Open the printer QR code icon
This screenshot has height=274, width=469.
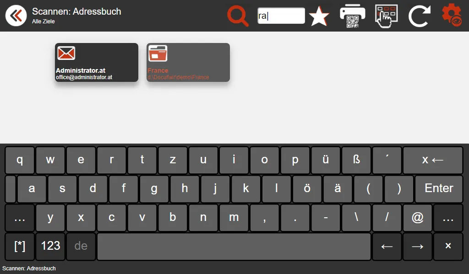coord(352,16)
